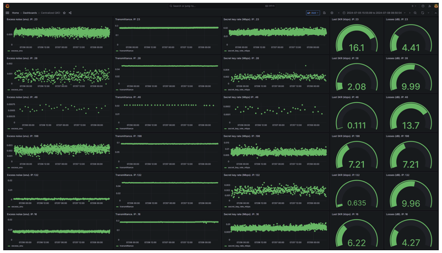Viewport: 442px width, 253px height.
Task: Open the news feed icon
Action: (x=429, y=6)
